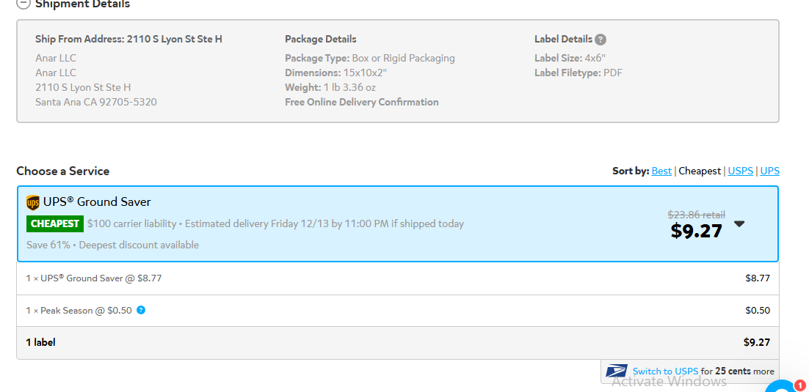Sort services by USPS

tap(741, 171)
